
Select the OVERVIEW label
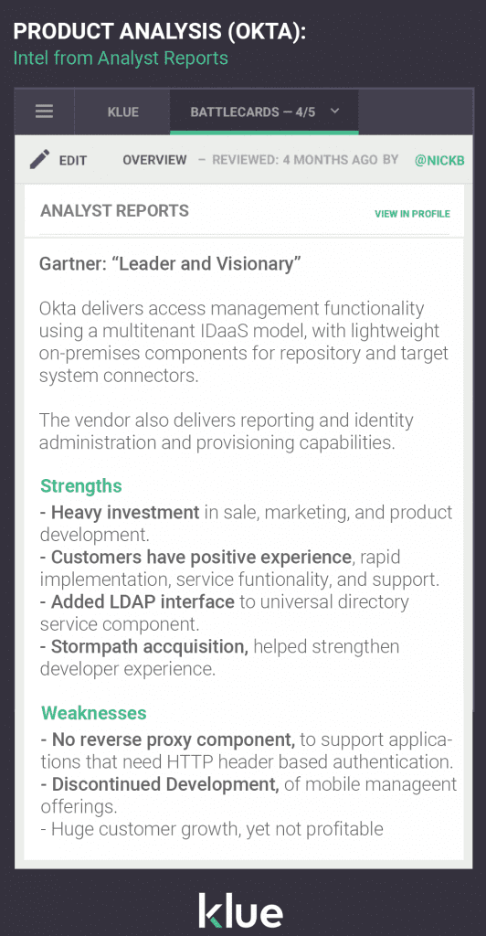(x=154, y=160)
